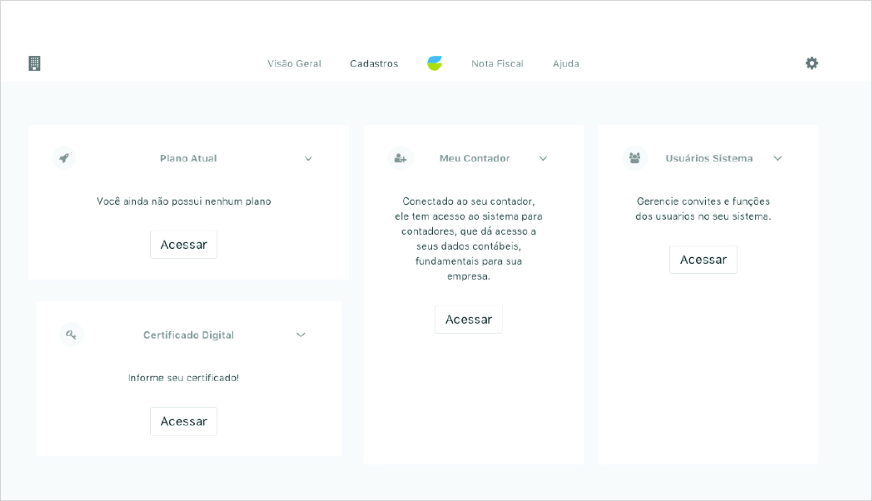Viewport: 872px width, 501px height.
Task: Expand the Usuários Sistema chevron
Action: pos(777,158)
